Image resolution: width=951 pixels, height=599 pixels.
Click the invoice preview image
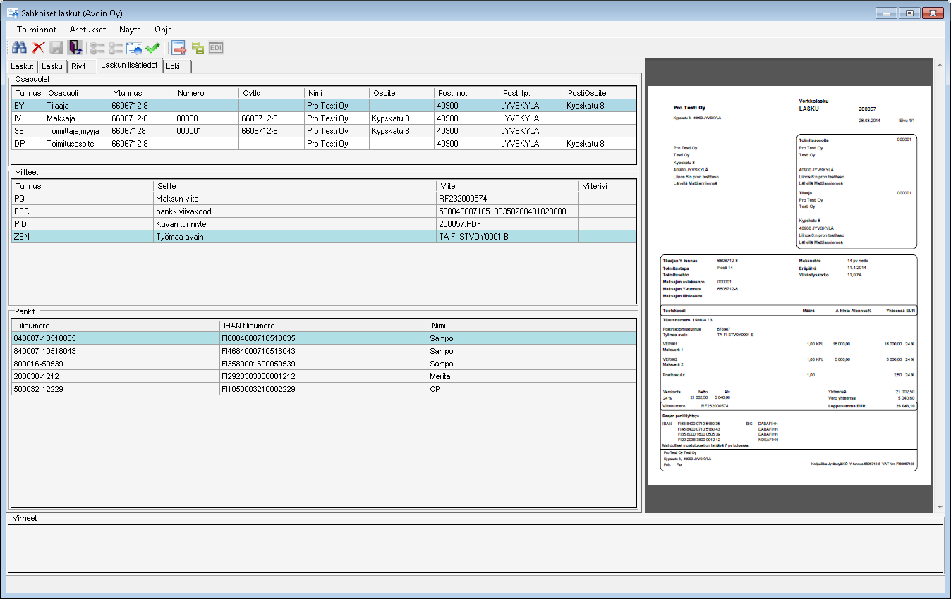(789, 284)
